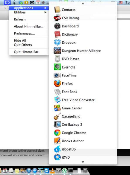
Task: Click the Google Chrome label
Action: (x=74, y=133)
